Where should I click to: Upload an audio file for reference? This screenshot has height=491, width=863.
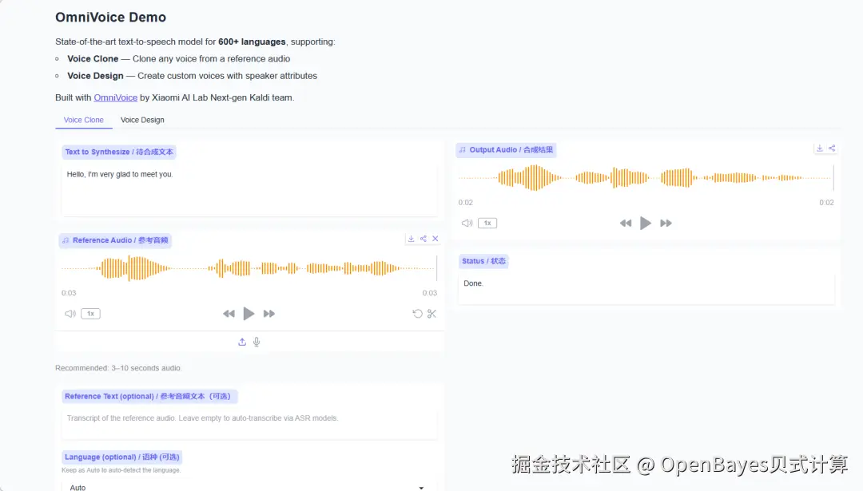[x=242, y=342]
